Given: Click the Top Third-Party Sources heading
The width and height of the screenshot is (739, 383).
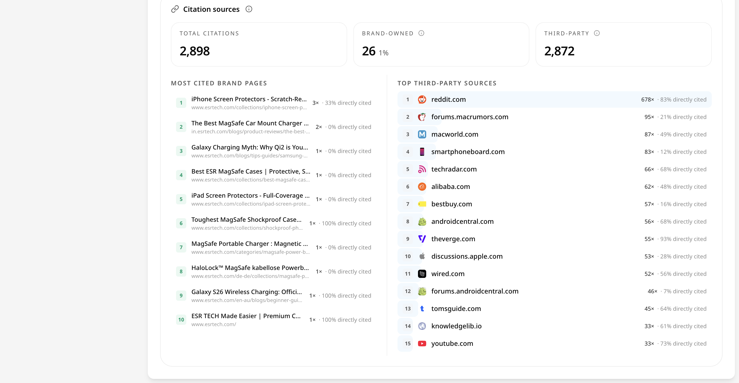Looking at the screenshot, I should tap(447, 83).
